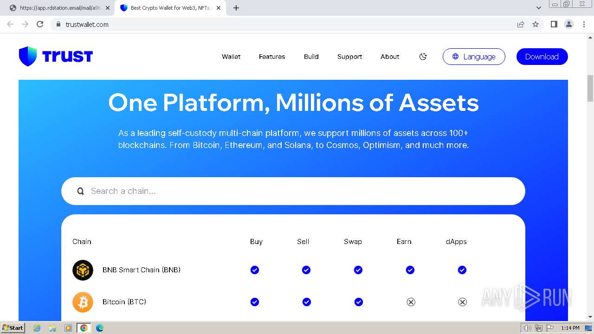Click BNB Swap checkmark icon

click(358, 270)
